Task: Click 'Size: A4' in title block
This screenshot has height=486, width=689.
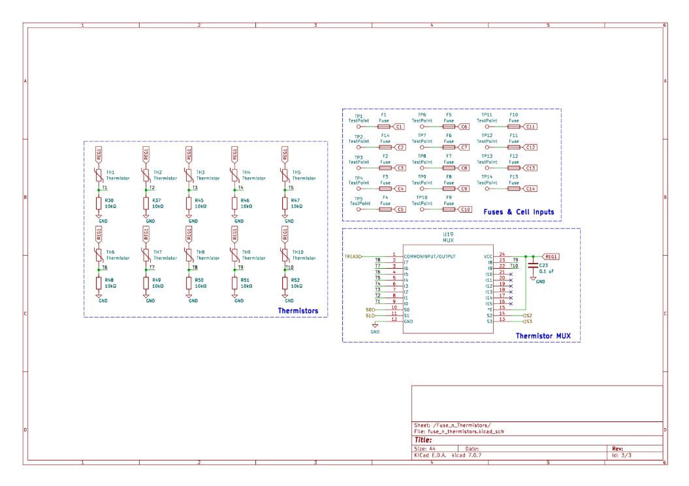Action: point(425,449)
